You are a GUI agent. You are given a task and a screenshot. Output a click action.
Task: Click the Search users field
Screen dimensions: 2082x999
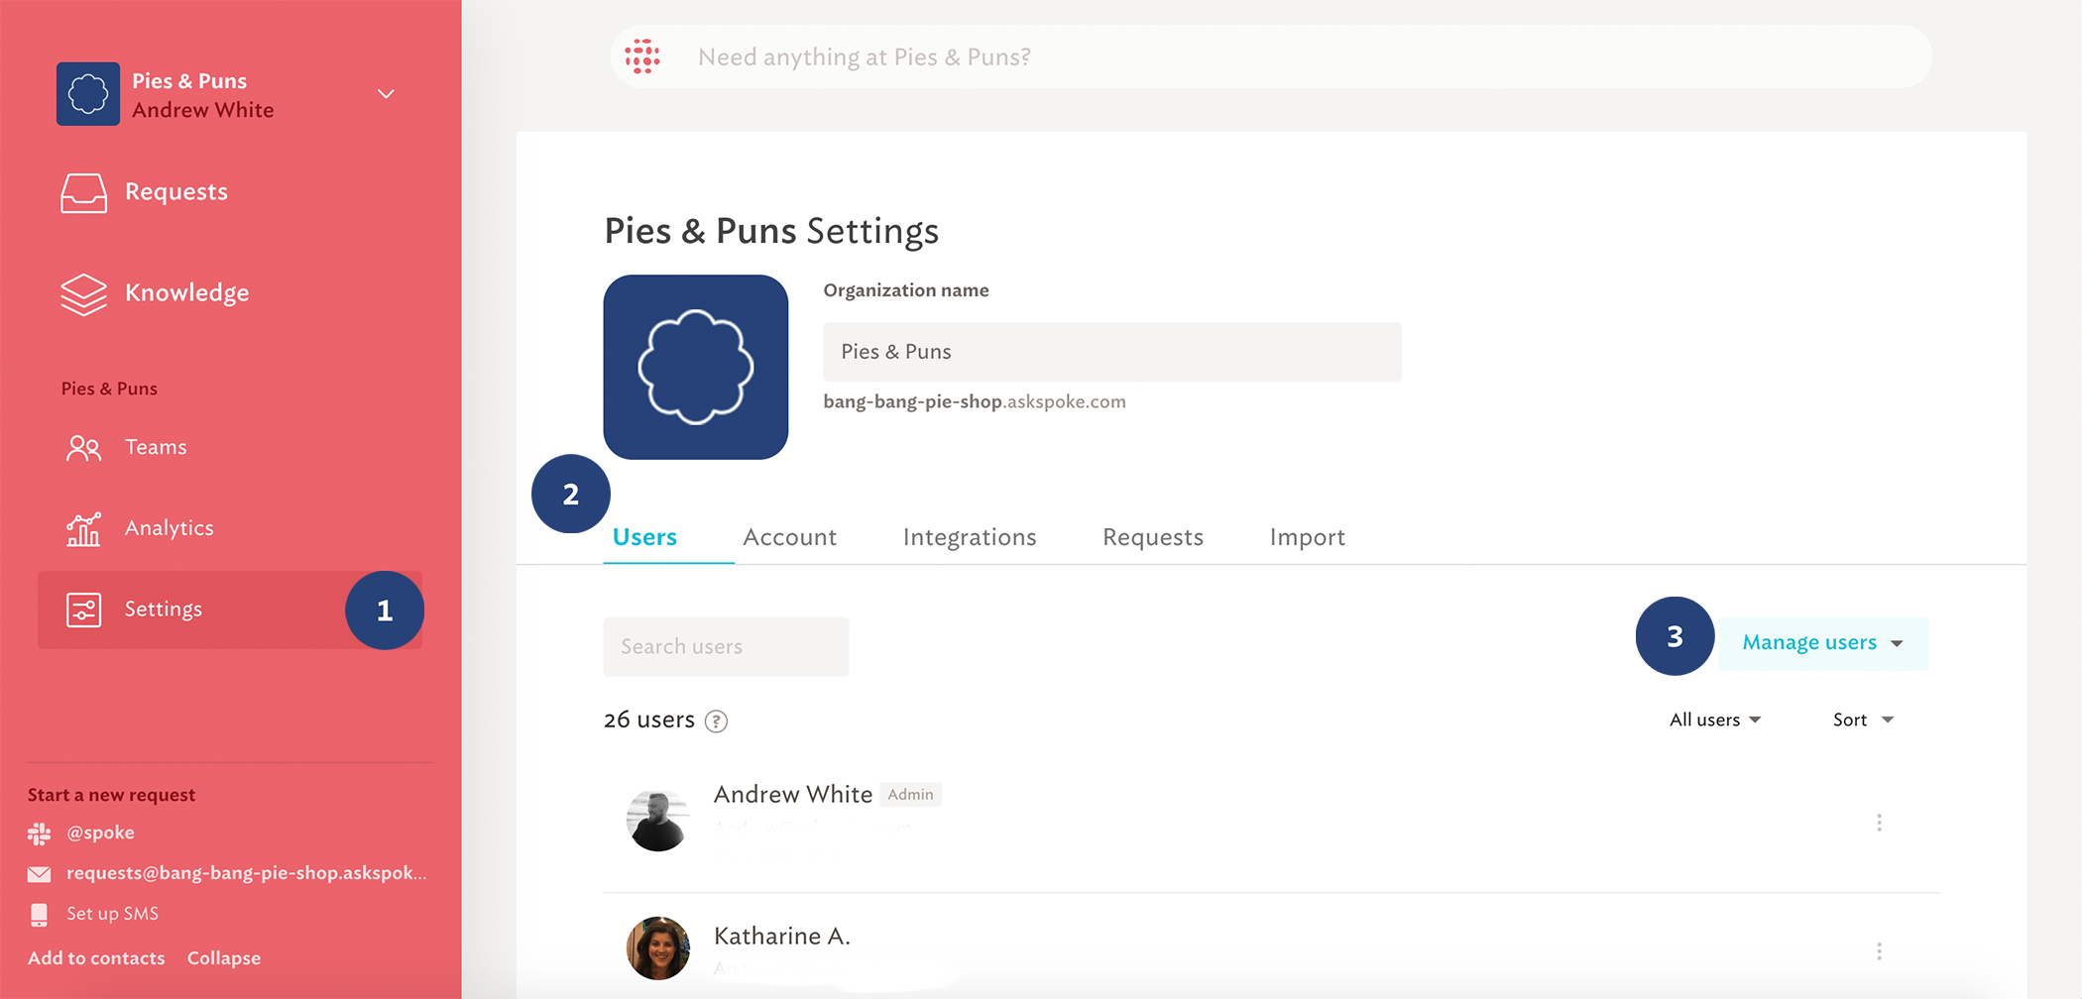[x=726, y=647]
